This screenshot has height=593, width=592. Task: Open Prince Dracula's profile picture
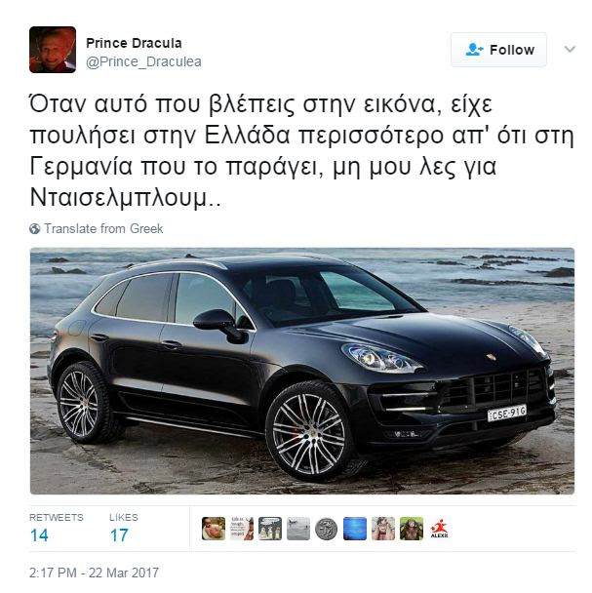[53, 50]
